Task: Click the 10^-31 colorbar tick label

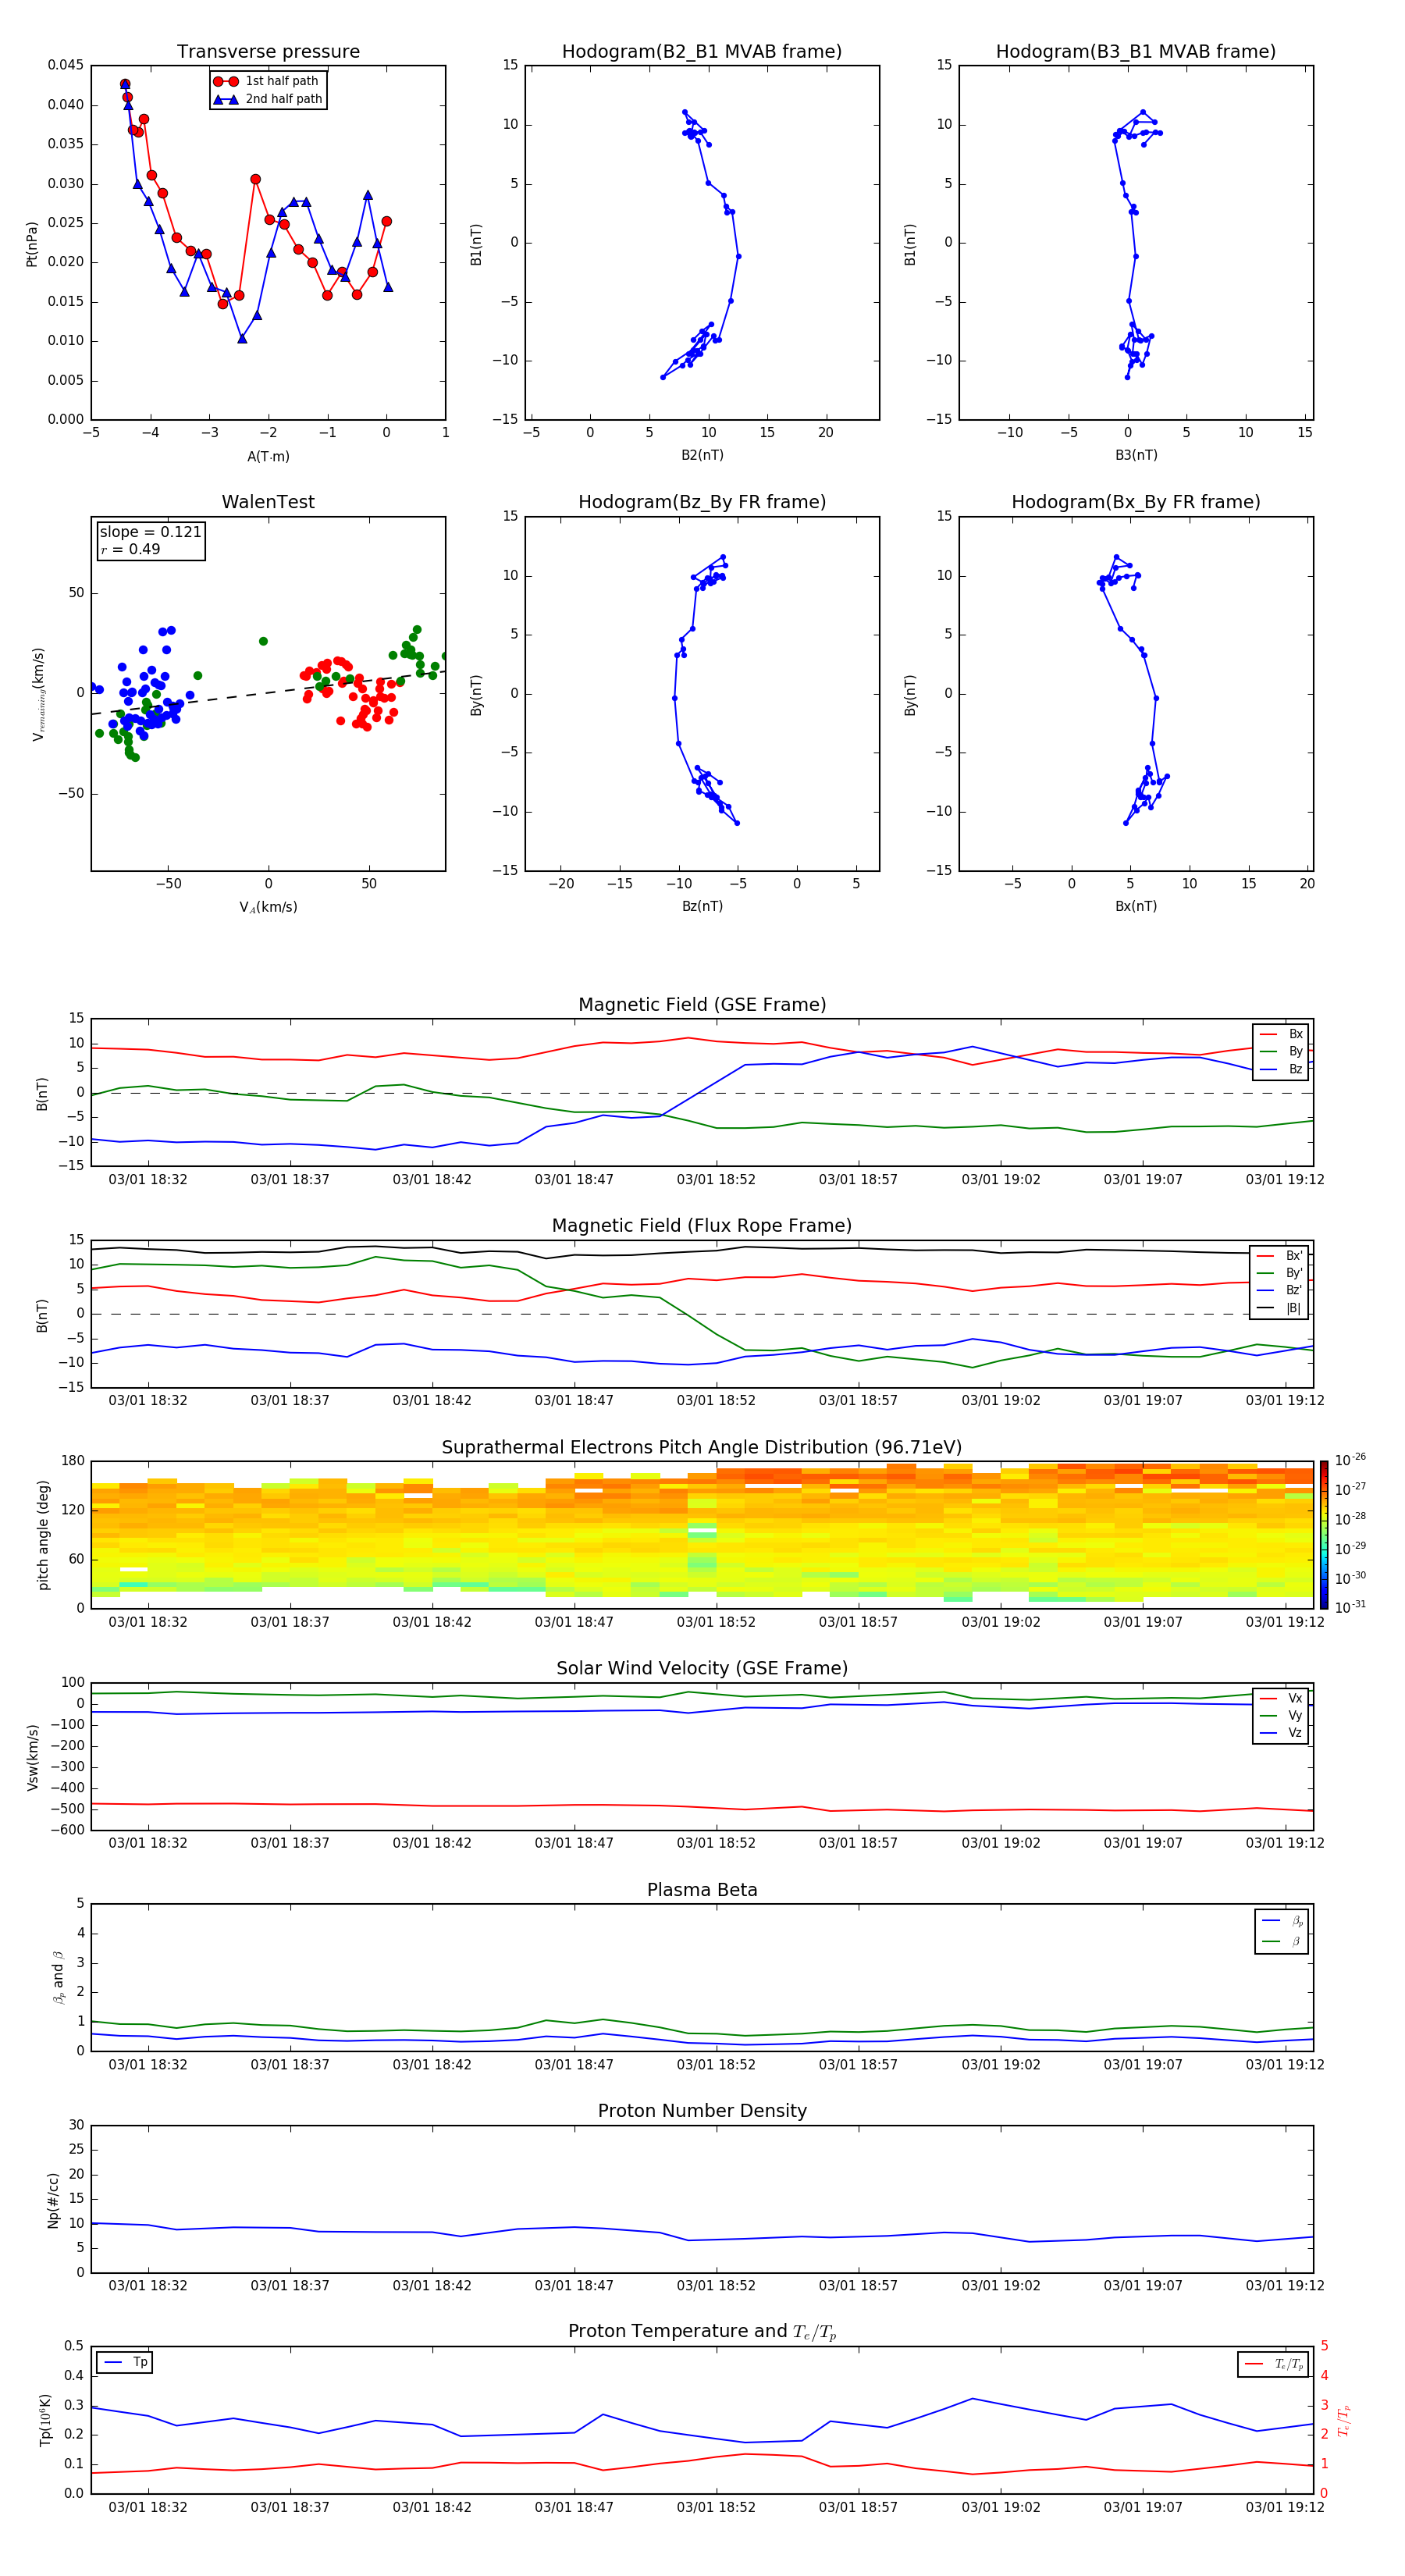Action: 1350,1607
